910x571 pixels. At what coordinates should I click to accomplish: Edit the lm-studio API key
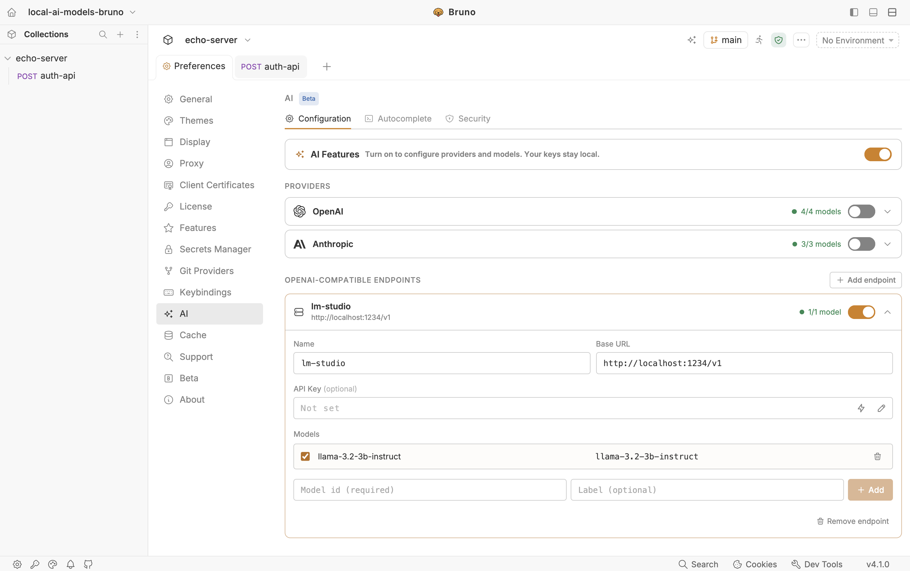(881, 408)
